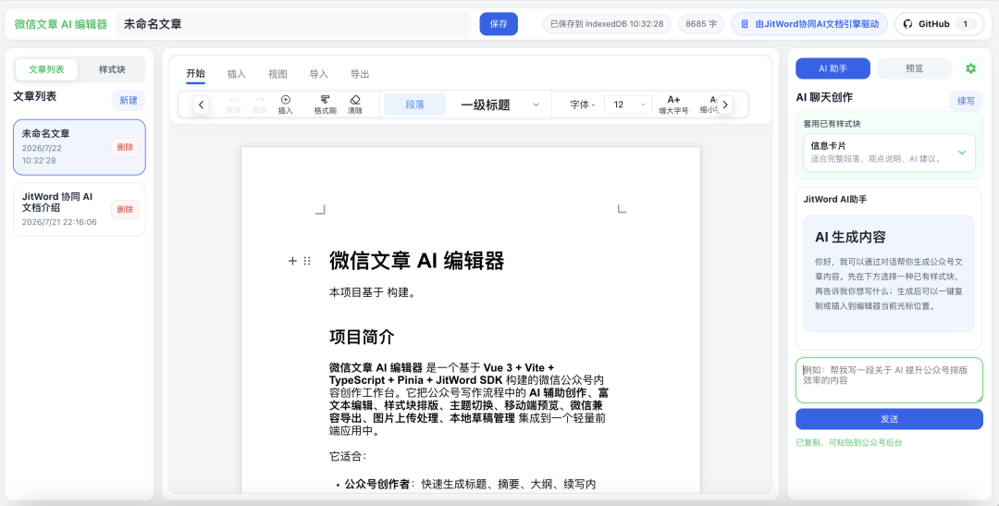Open the 导出 ribbon tab
Screen dimensions: 999x506
click(360, 74)
